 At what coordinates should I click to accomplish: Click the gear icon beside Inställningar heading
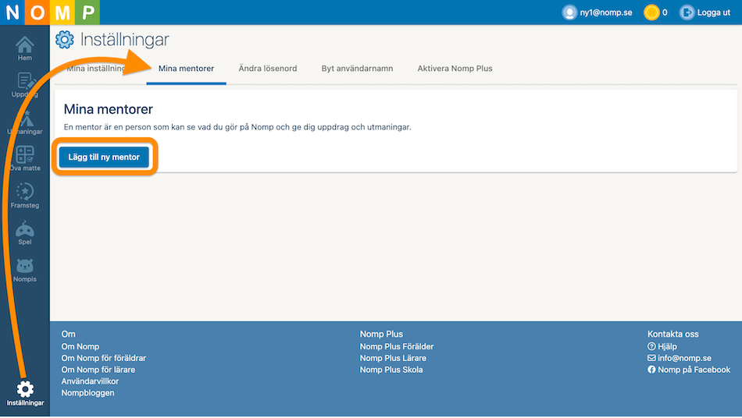pyautogui.click(x=64, y=39)
